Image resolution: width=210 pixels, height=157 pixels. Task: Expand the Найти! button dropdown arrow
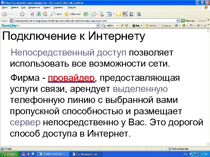click(x=118, y=26)
